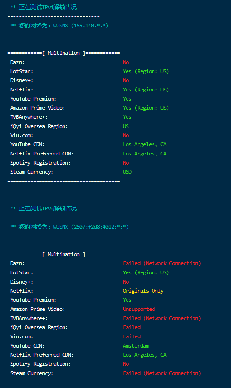This screenshot has width=231, height=388.
Task: Click the IPv4 WebNX network address line
Action: pos(59,26)
